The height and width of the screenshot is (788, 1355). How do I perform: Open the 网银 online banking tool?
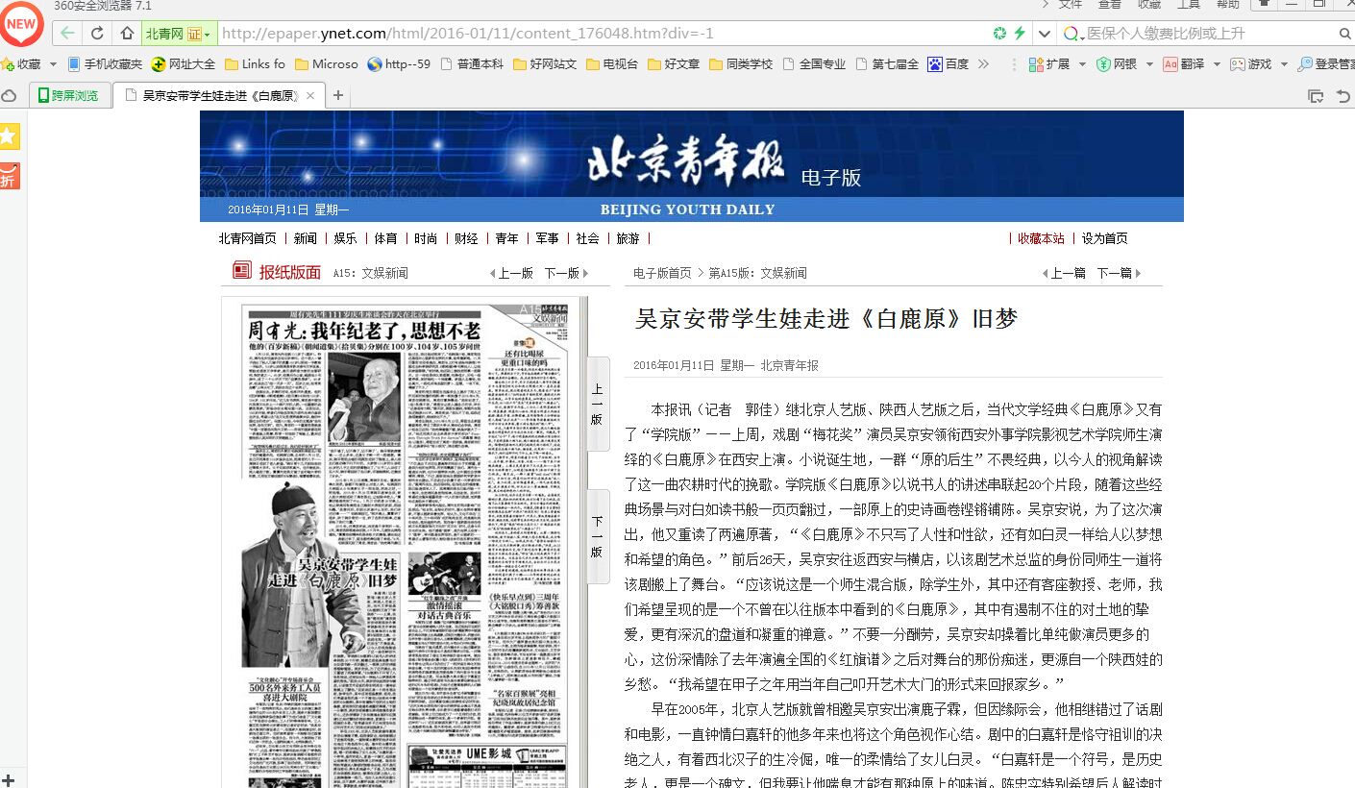pos(1117,64)
